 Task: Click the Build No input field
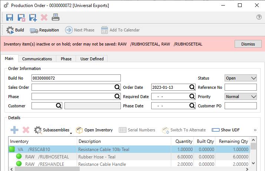coord(76,78)
